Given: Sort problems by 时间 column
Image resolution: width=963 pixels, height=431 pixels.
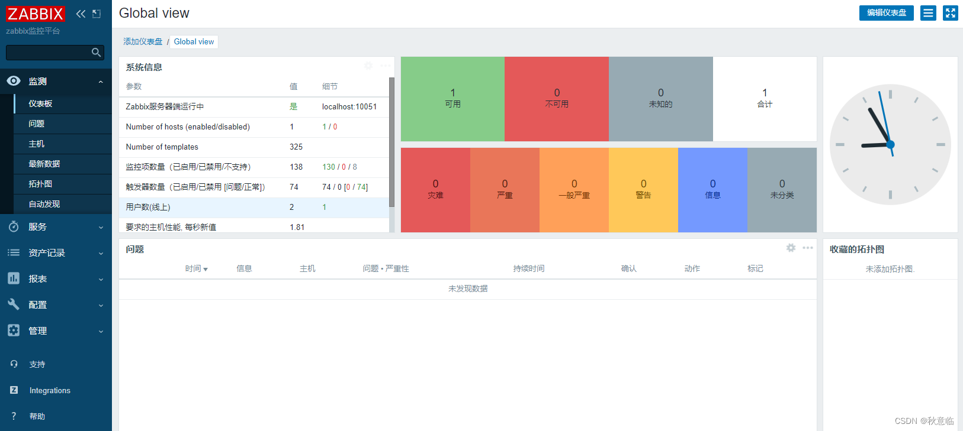Looking at the screenshot, I should (x=196, y=268).
